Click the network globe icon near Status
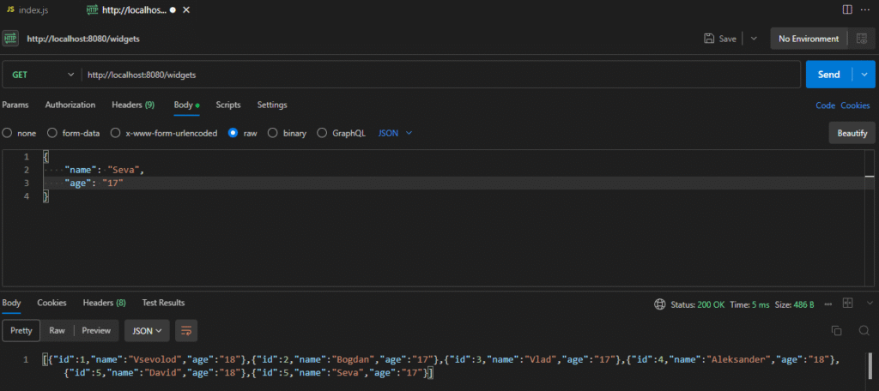 pos(659,304)
